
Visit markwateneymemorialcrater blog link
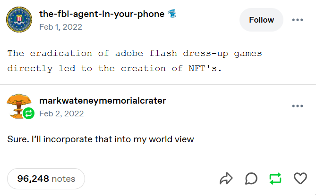[x=102, y=101]
